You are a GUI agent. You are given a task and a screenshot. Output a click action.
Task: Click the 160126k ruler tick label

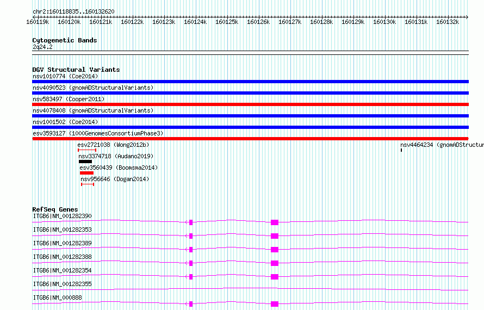(x=258, y=22)
